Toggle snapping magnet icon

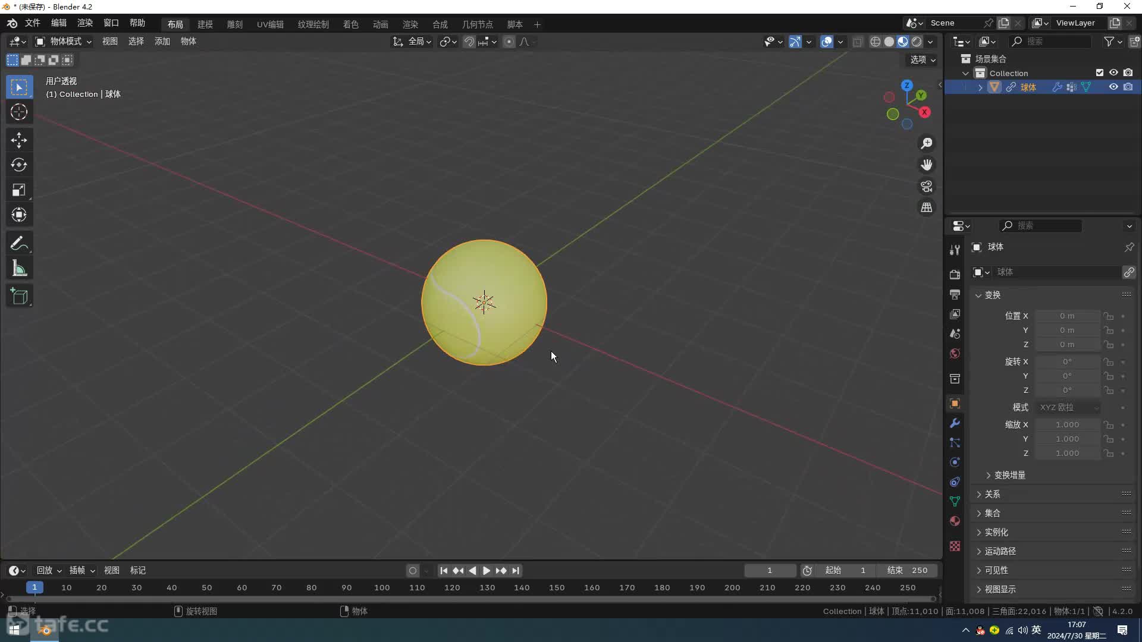469,42
